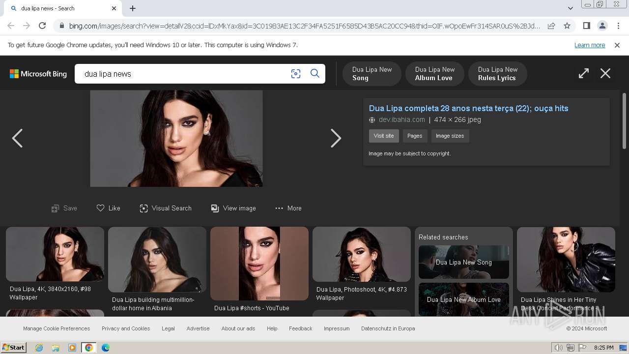
Task: Select Dua Lipa New Rules Lyrics chip
Action: coord(498,74)
